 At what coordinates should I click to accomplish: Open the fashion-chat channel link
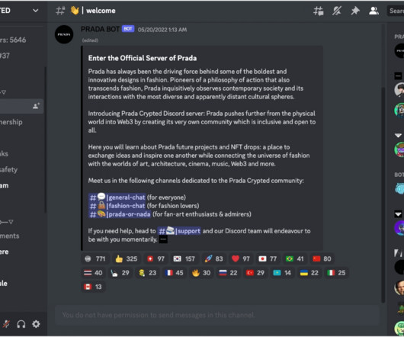(x=117, y=206)
